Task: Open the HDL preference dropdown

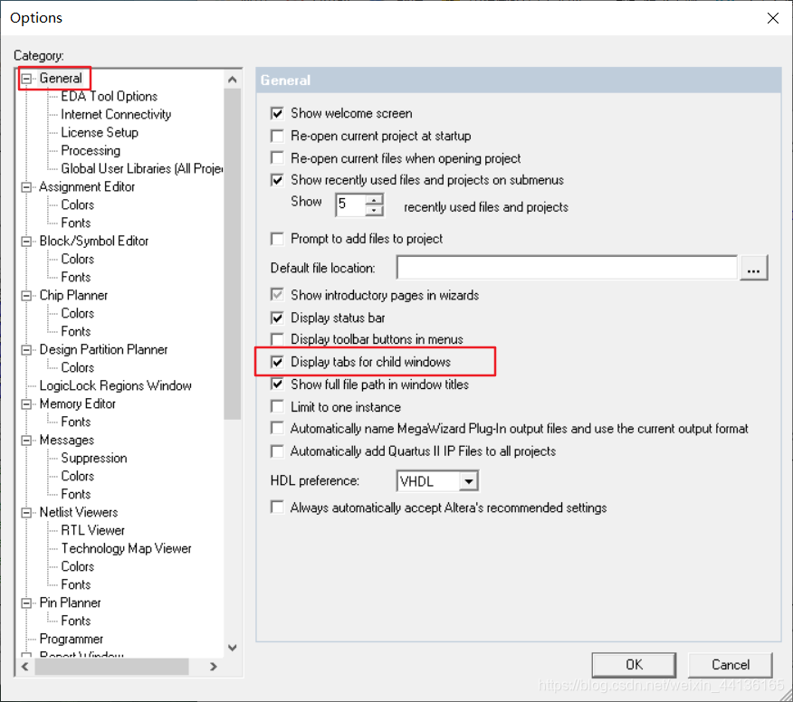Action: 469,481
